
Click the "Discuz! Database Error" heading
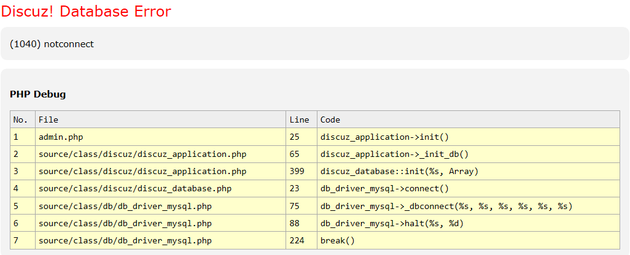click(86, 12)
